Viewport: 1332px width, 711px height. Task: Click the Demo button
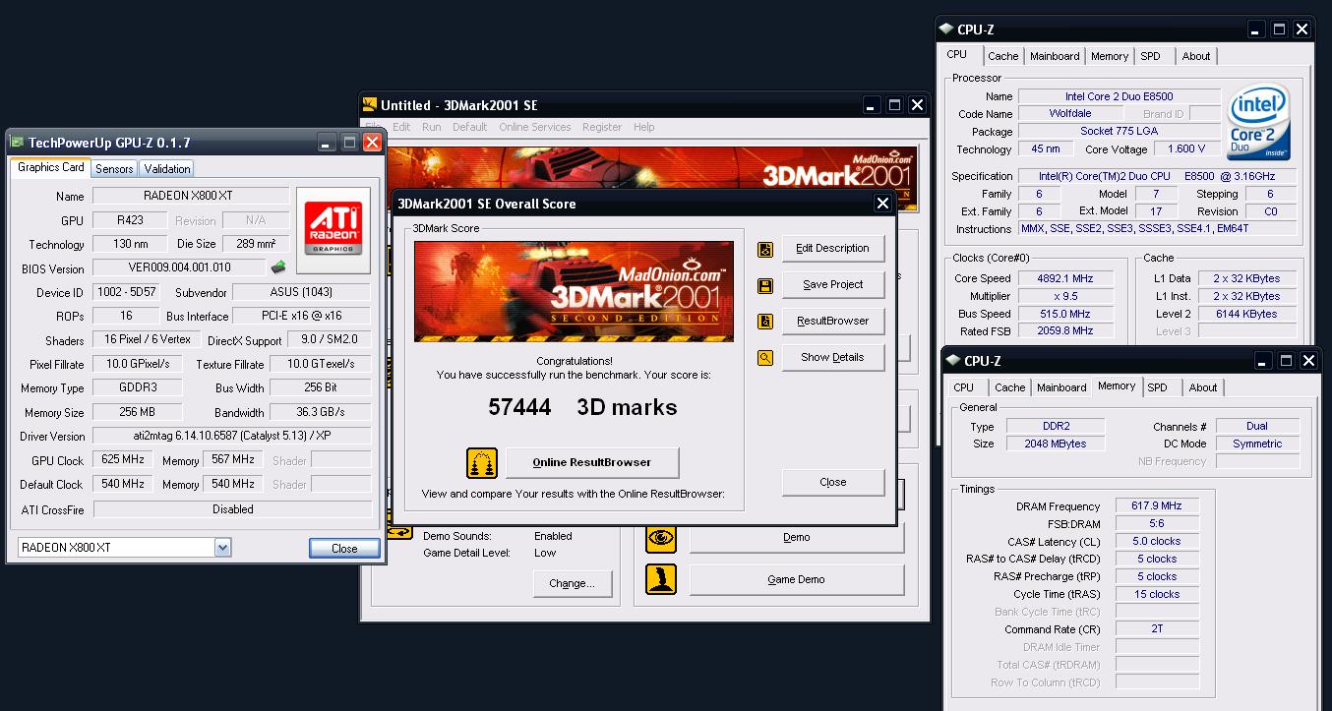pyautogui.click(x=797, y=538)
